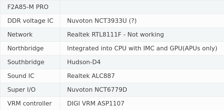Viewport: 224px width, 110px height.
Task: Select the Super I/O row label
Action: point(21,90)
